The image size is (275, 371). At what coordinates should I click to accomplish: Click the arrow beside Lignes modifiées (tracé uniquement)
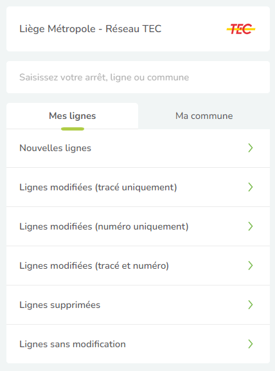tap(251, 187)
